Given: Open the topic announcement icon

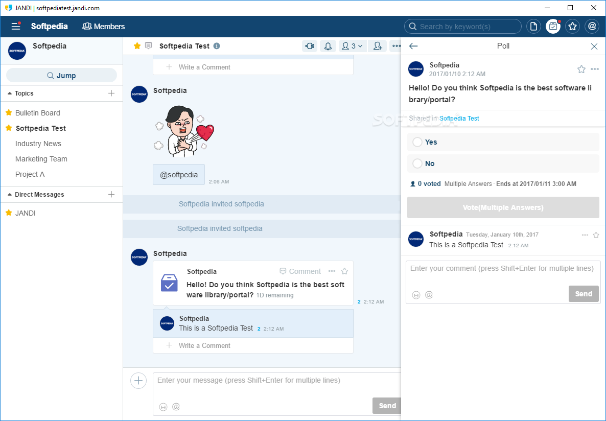Looking at the screenshot, I should 148,45.
